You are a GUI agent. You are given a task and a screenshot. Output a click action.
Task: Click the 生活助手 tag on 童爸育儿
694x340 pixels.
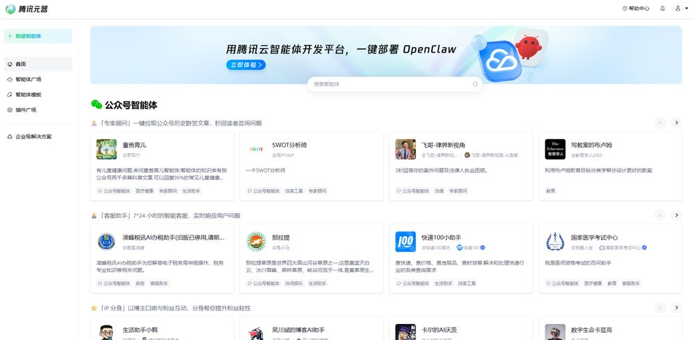click(192, 191)
